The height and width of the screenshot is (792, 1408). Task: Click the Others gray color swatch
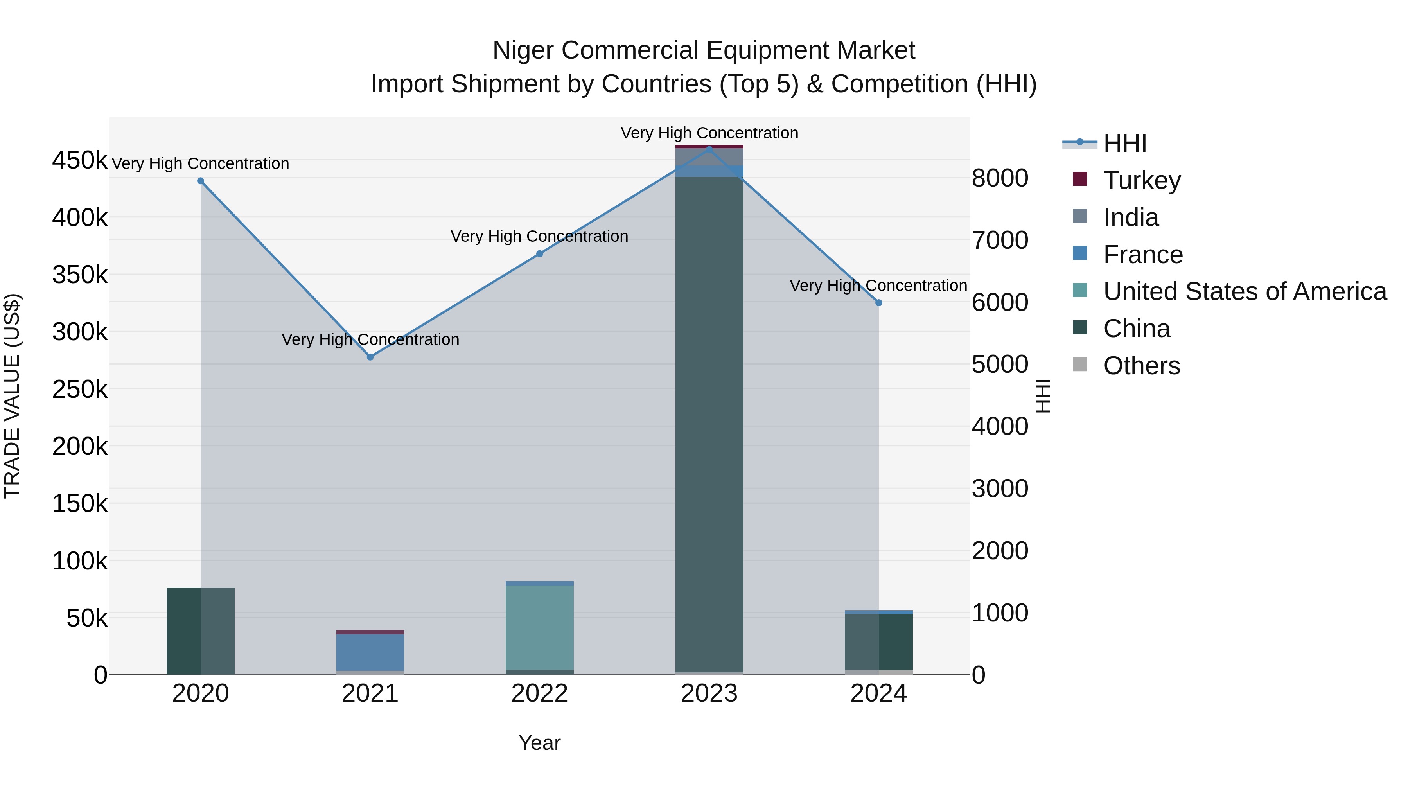pyautogui.click(x=1080, y=364)
